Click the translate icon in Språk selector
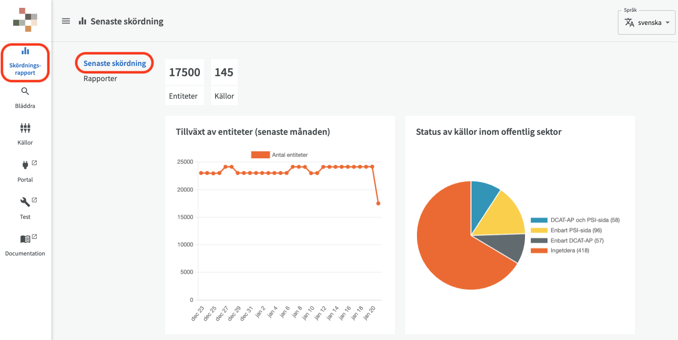 click(630, 22)
